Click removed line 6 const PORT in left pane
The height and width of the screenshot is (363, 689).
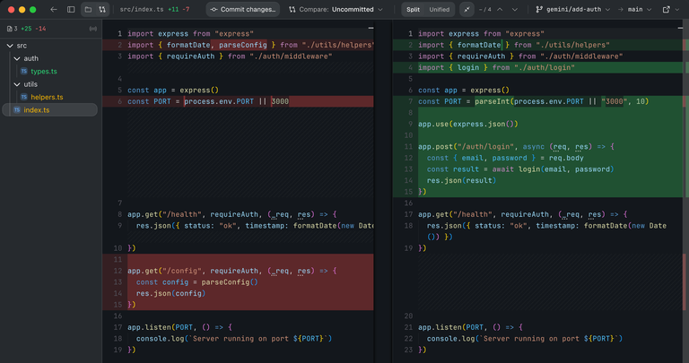tap(238, 101)
